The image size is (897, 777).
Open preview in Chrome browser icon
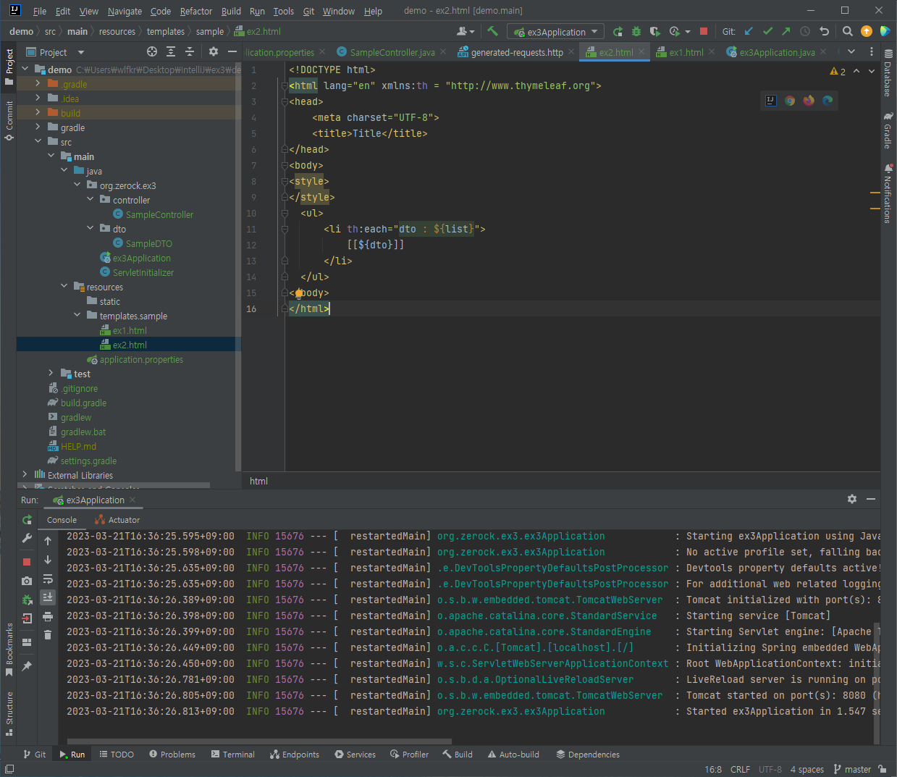(x=790, y=101)
